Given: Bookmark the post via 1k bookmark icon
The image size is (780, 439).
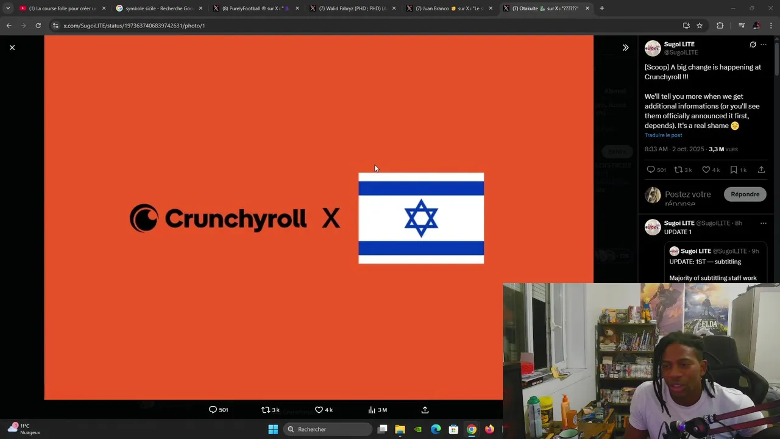Looking at the screenshot, I should pos(738,170).
